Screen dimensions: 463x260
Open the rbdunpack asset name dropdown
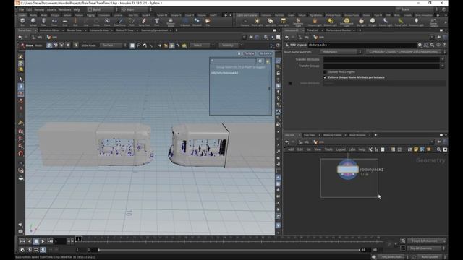[x=341, y=52]
